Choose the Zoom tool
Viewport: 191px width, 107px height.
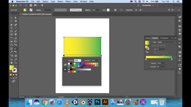[x=16, y=63]
